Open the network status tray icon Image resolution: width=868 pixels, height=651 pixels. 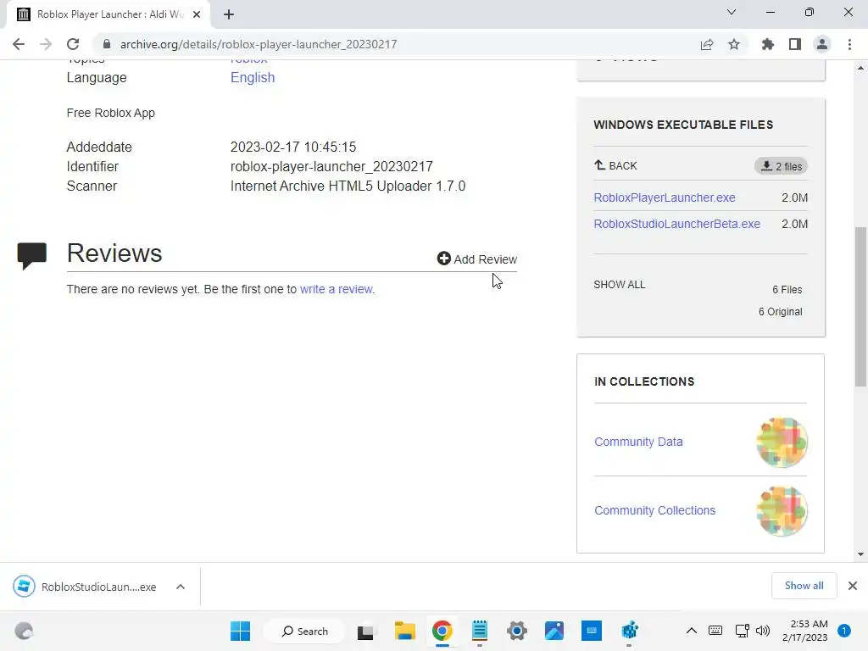click(742, 631)
